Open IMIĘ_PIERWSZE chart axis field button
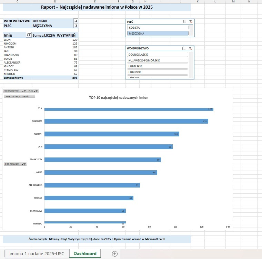 point(15,164)
